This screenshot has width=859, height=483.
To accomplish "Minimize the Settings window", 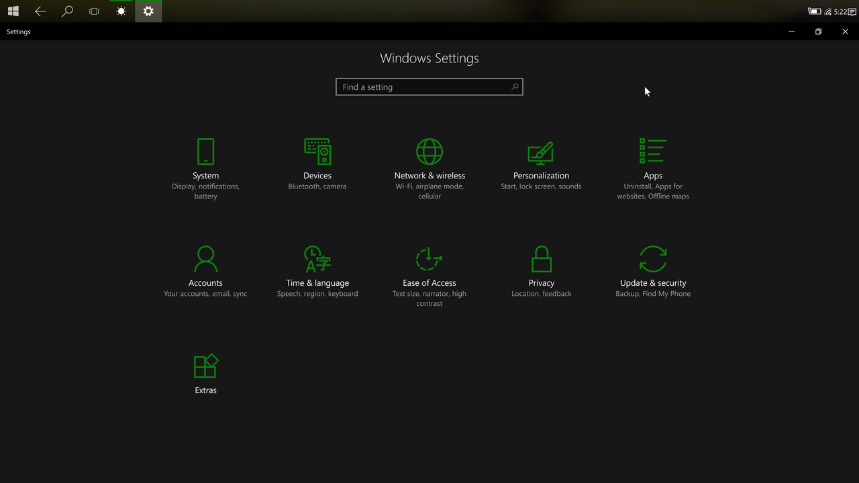I will (792, 32).
